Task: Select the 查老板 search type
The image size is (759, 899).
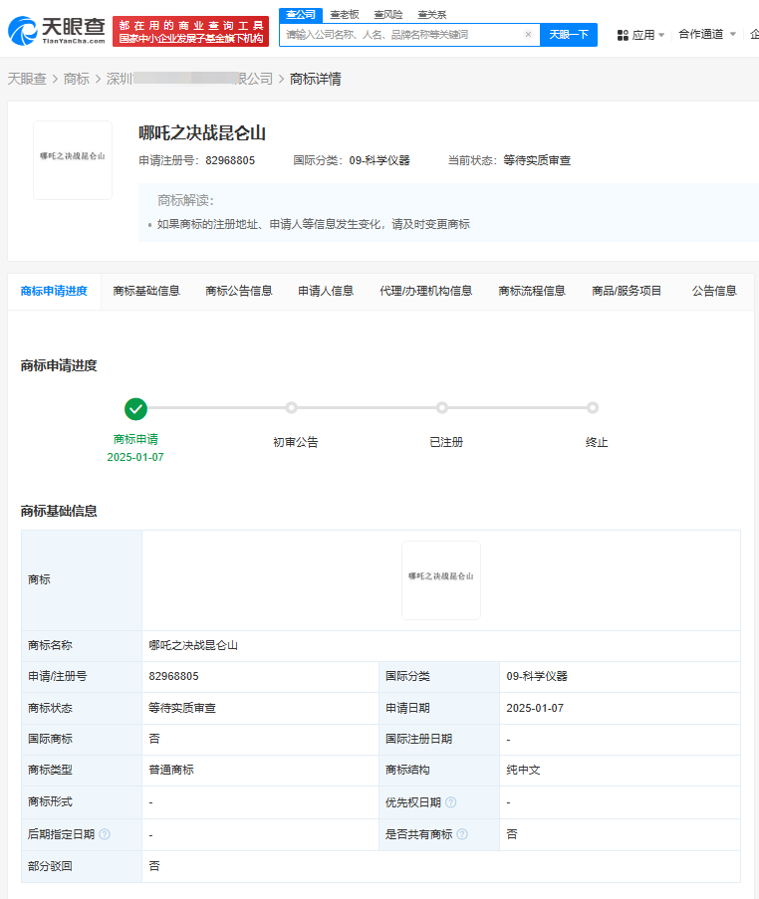Action: (344, 14)
